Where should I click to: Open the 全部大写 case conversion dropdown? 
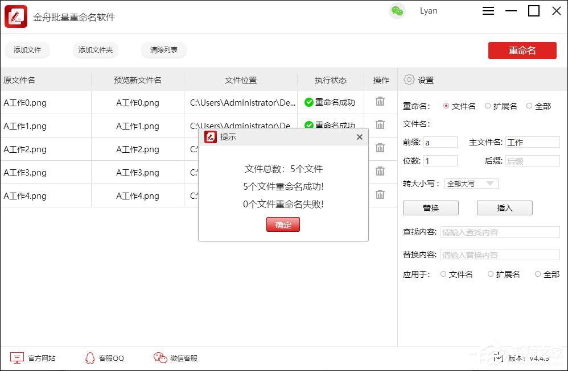pyautogui.click(x=471, y=183)
